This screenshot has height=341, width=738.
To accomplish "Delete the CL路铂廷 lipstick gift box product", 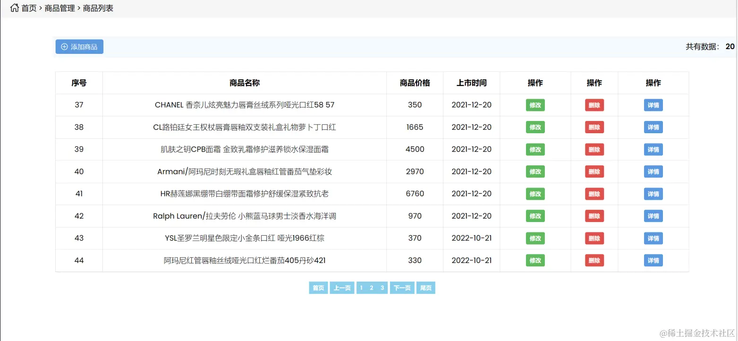I will 594,127.
